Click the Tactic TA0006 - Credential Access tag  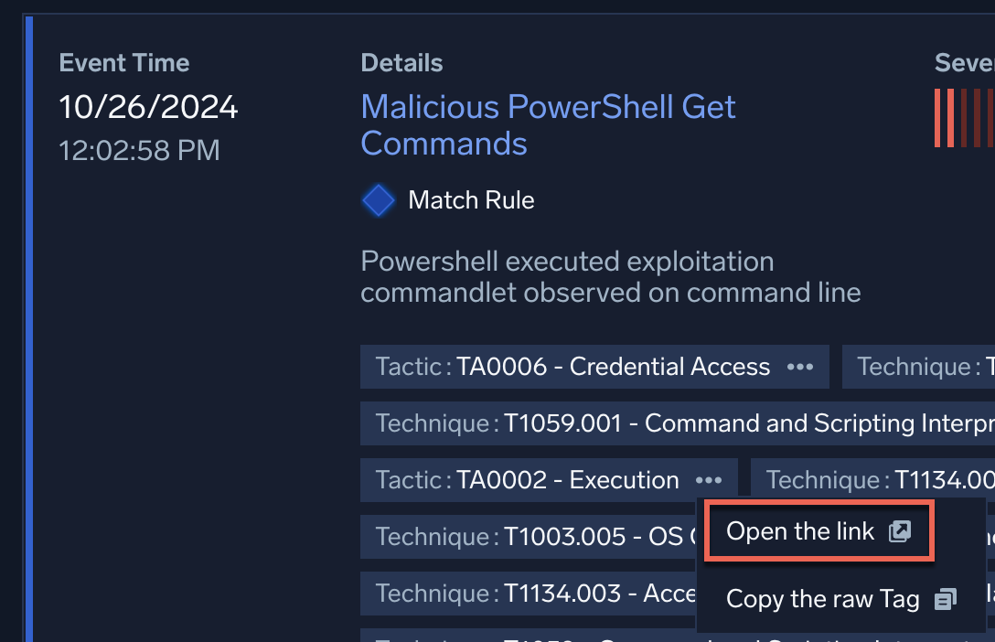(573, 367)
